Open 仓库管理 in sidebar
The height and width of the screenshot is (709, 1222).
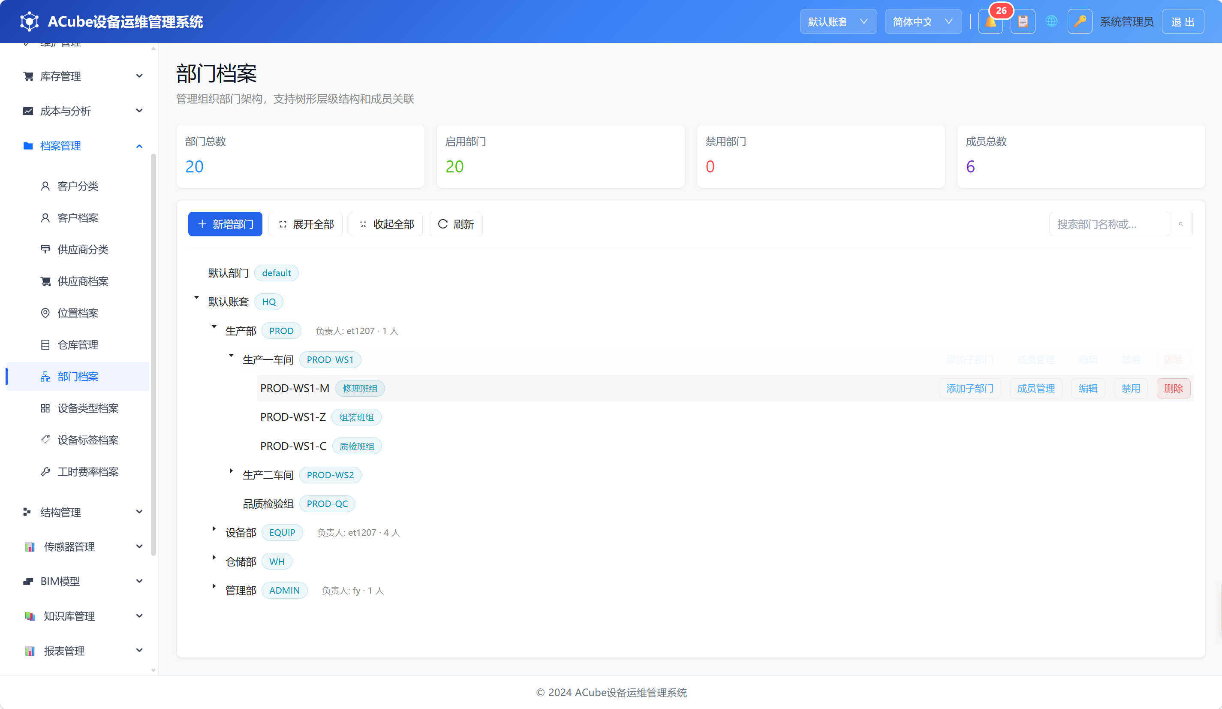point(78,345)
